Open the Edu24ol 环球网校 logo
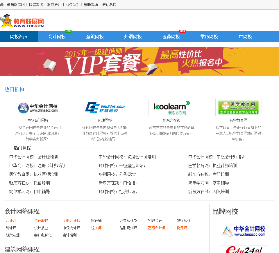 click(x=105, y=108)
